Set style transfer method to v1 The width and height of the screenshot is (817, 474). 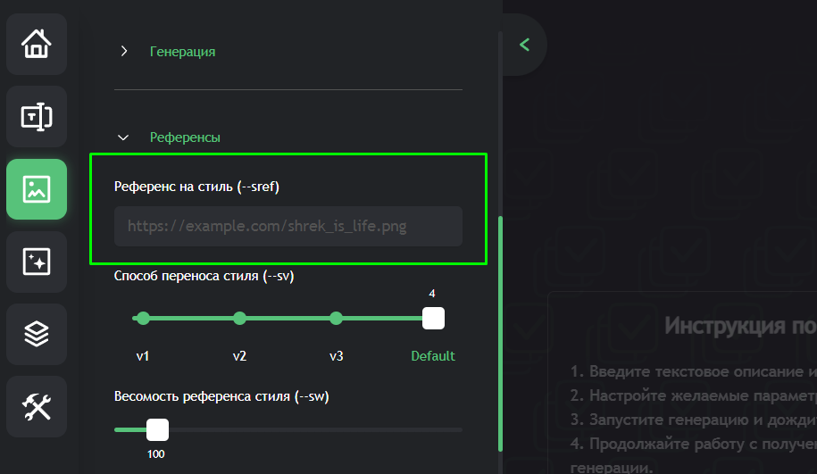pos(143,319)
